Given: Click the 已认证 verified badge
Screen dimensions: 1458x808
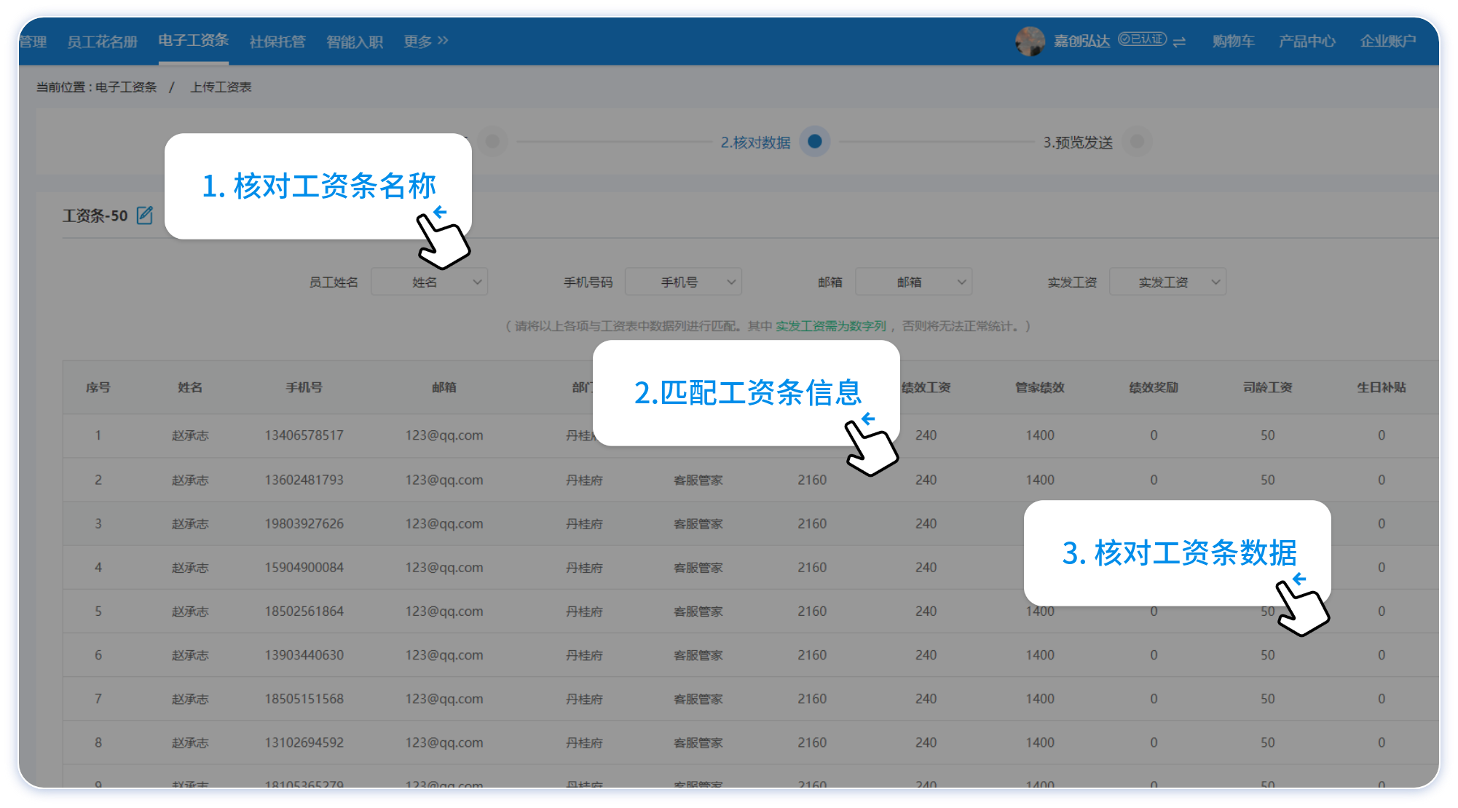Looking at the screenshot, I should pos(1142,39).
